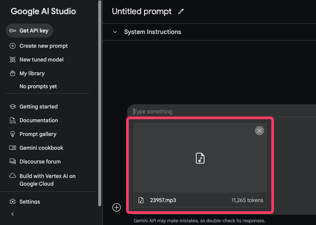
Task: Click the Type something input field
Action: (222, 112)
